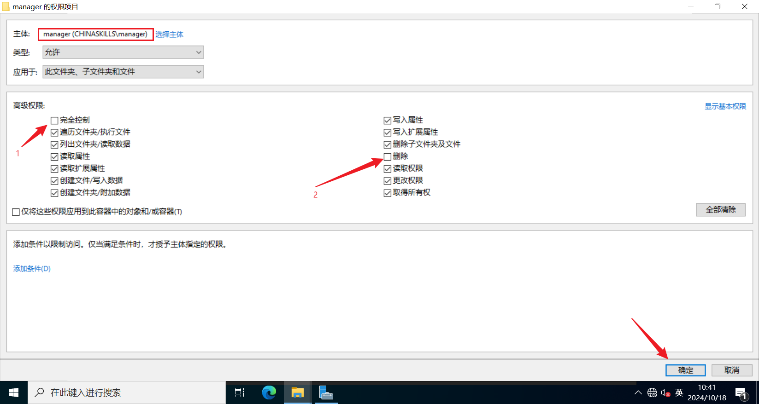Click the 全部清除 button
The height and width of the screenshot is (404, 759).
(721, 210)
